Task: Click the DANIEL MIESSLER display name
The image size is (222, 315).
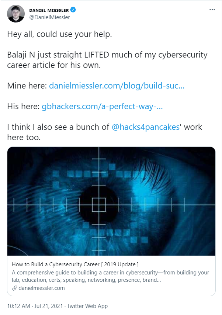Action: [49, 10]
